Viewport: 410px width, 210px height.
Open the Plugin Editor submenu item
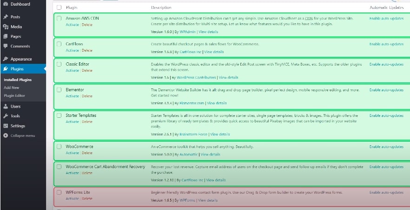(14, 95)
